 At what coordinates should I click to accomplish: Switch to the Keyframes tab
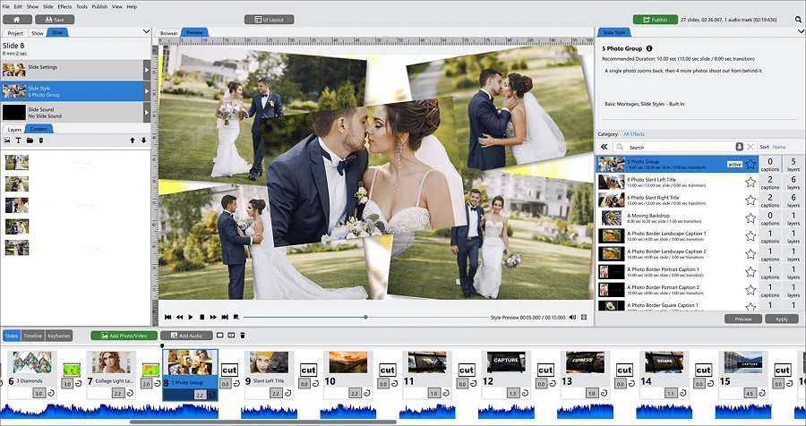pos(58,336)
